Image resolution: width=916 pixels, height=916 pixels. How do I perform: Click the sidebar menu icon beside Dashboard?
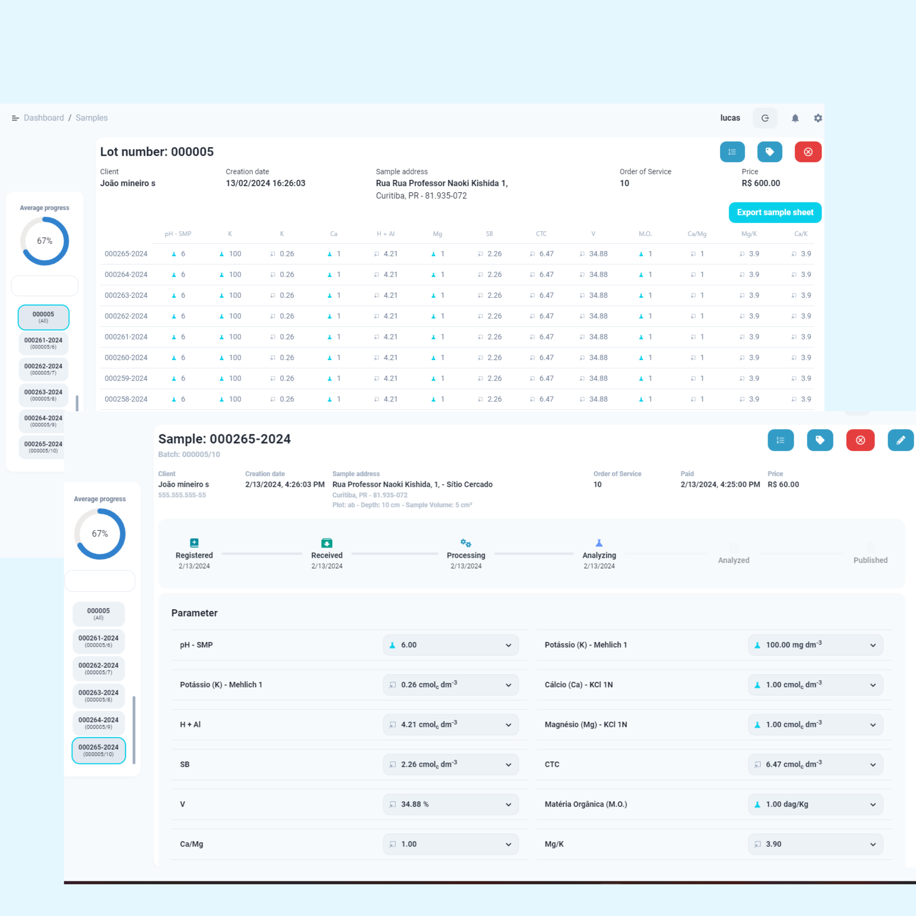[x=15, y=118]
